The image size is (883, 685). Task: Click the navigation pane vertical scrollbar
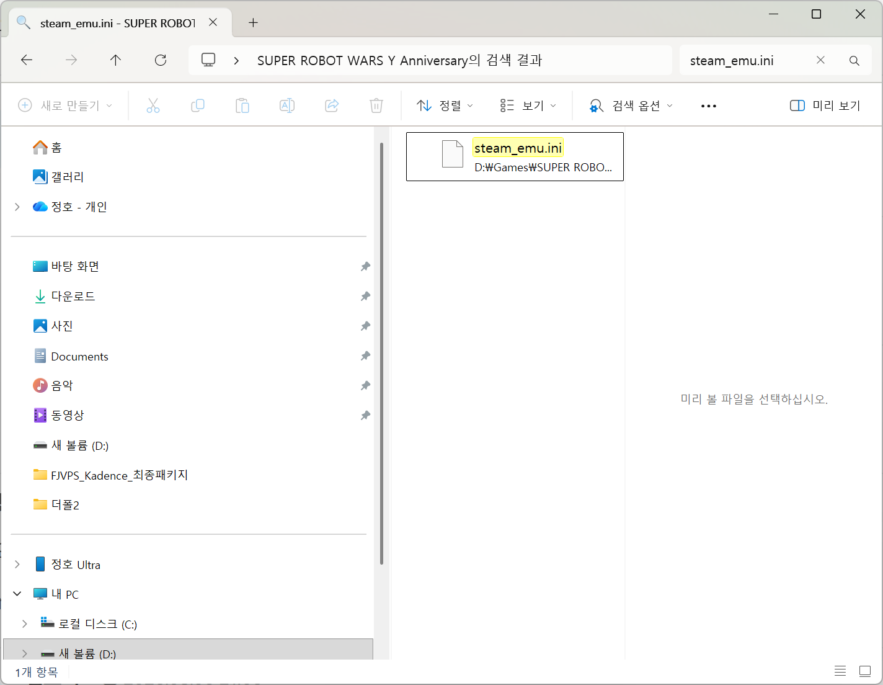[x=381, y=354]
